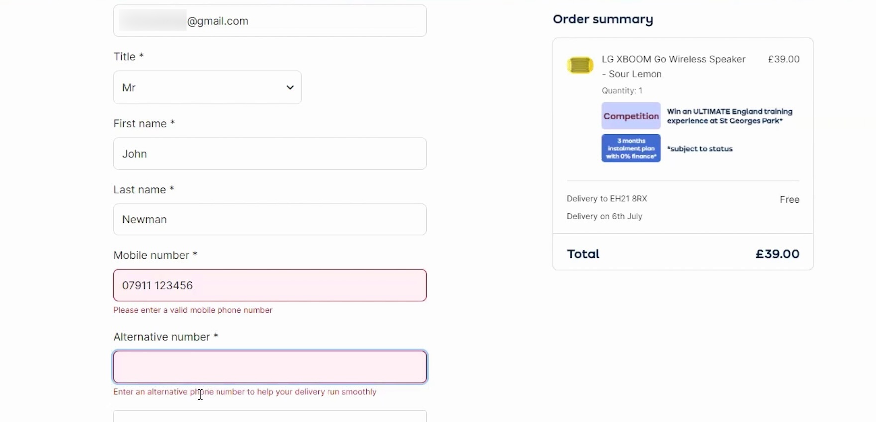Click the Delivery on 6th July text

pos(604,216)
